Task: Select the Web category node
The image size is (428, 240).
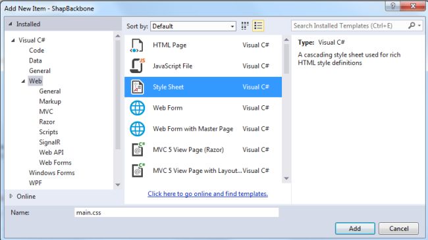Action: click(35, 81)
